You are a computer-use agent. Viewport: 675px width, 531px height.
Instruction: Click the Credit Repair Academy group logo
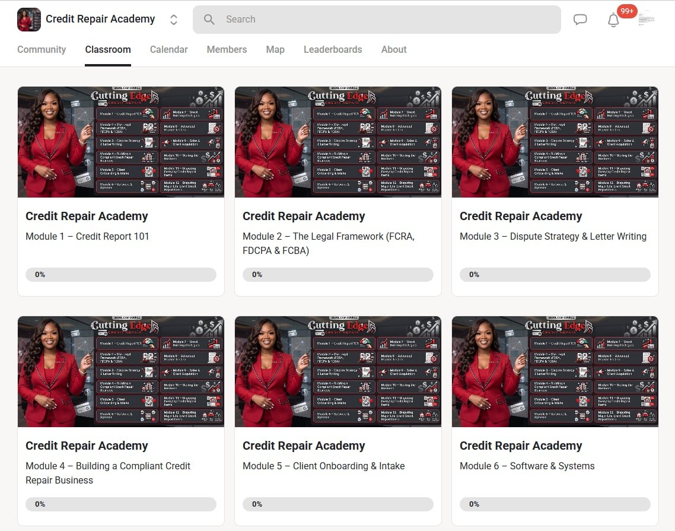point(29,20)
